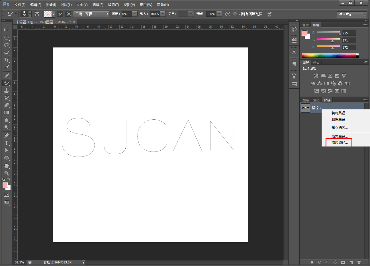Open the brush preset picker arrow
This screenshot has height=266, width=370.
[30, 14]
